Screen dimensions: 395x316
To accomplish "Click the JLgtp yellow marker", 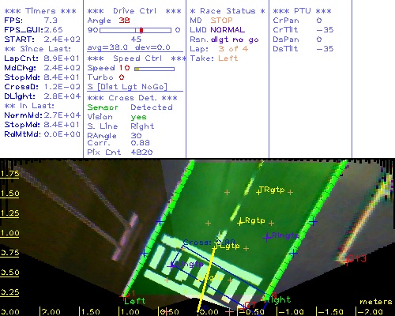I will (x=216, y=246).
